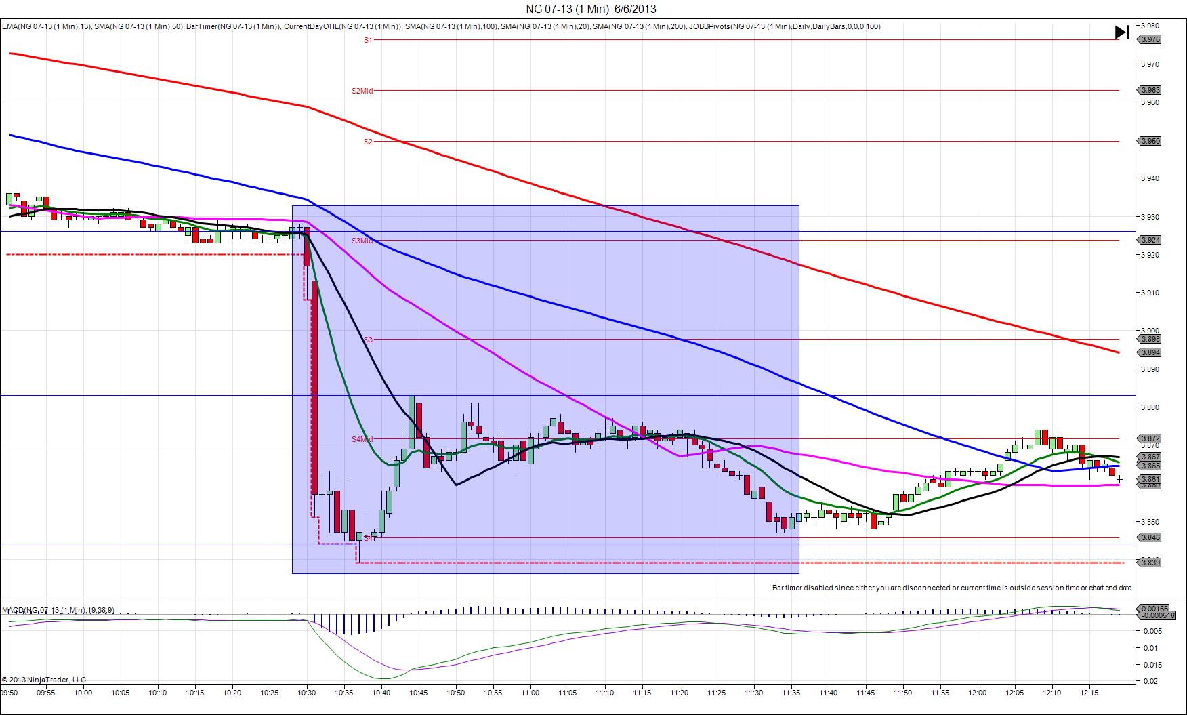Click the 3.872 price marker on axis

[x=1150, y=438]
